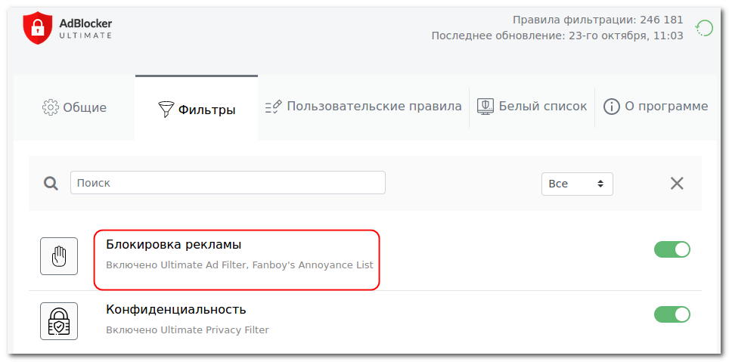The height and width of the screenshot is (362, 729).
Task: Click the magnifier search icon
Action: click(51, 183)
